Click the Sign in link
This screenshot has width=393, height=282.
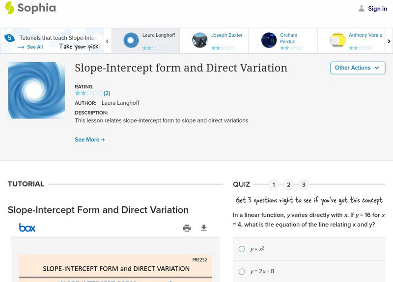tap(377, 8)
